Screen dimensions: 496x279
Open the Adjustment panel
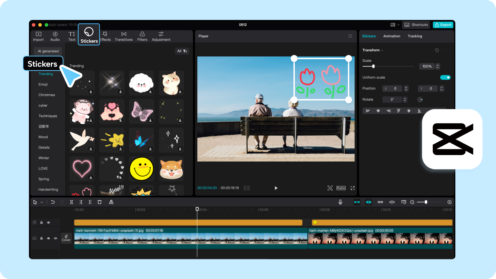161,36
